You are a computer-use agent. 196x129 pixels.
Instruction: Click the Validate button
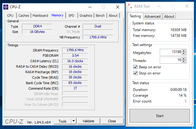coord(89,121)
